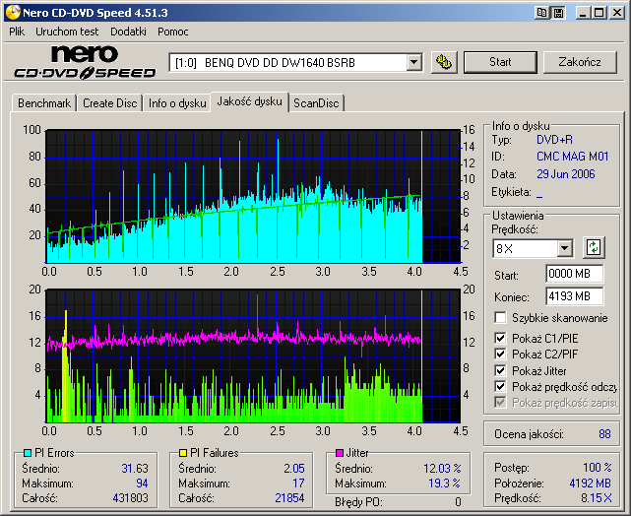Screen dimensions: 631x516
Task: Click the drive options icon next to Start
Action: pyautogui.click(x=444, y=62)
